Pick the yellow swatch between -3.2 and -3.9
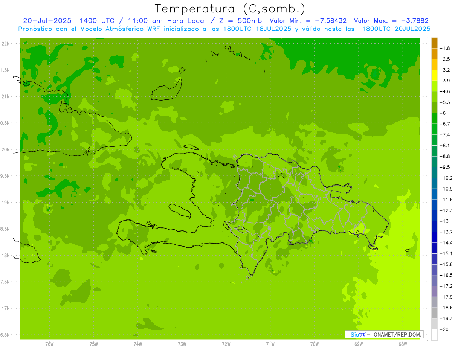 pos(434,75)
